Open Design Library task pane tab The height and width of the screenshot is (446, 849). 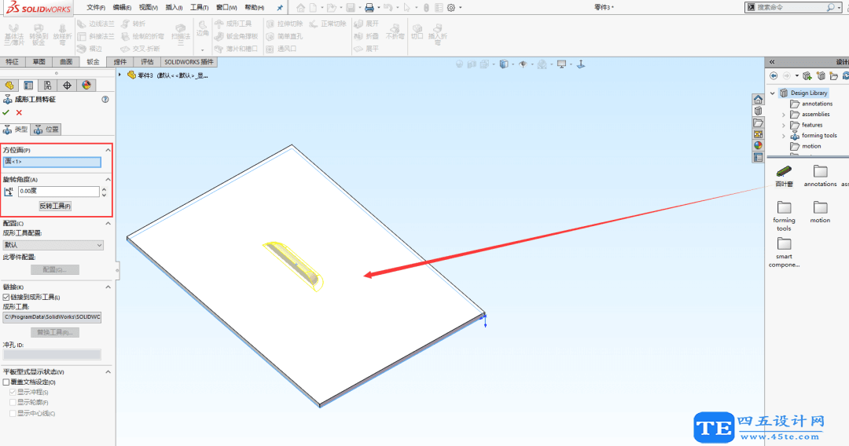(x=758, y=111)
